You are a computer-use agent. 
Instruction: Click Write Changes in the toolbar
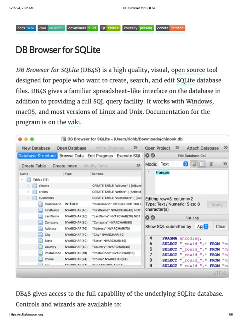tap(110, 148)
